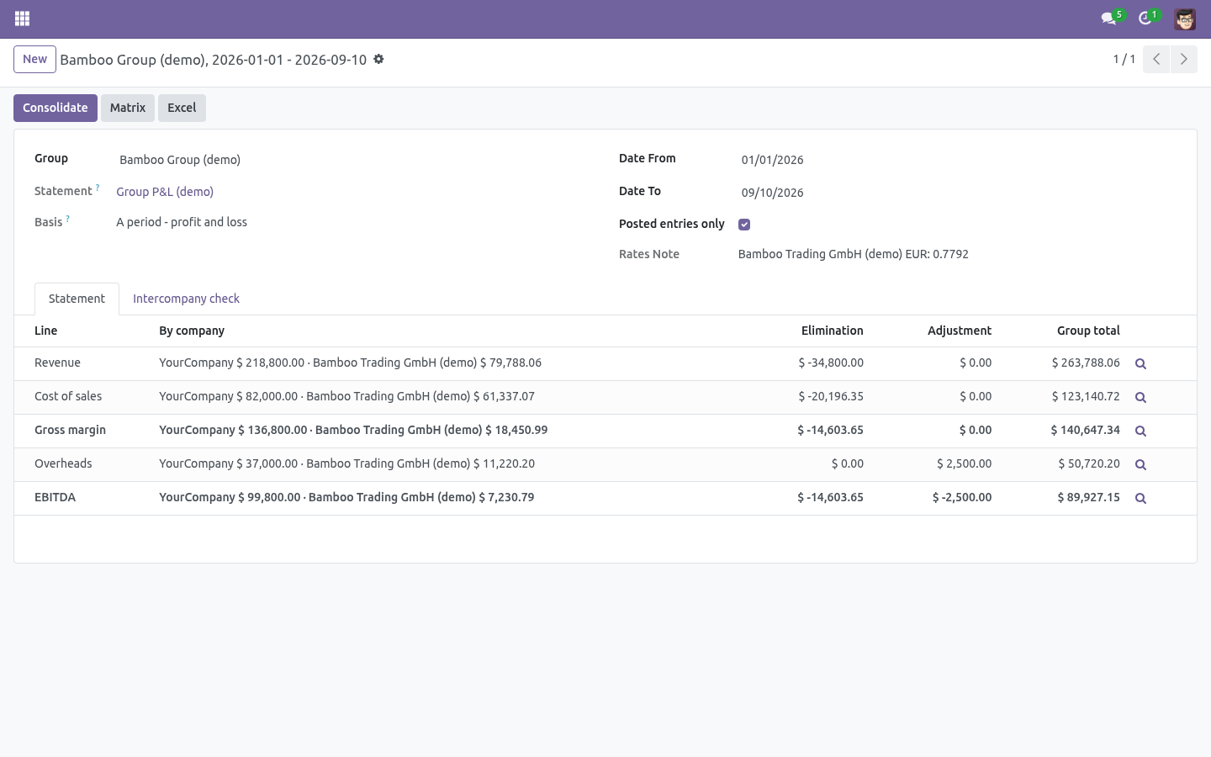Export using the Excel button
The width and height of the screenshot is (1211, 757).
coord(182,108)
